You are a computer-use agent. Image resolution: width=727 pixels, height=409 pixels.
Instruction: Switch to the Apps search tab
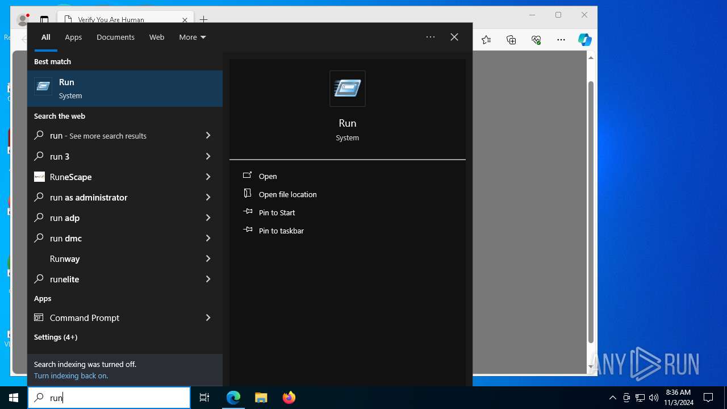pyautogui.click(x=73, y=37)
